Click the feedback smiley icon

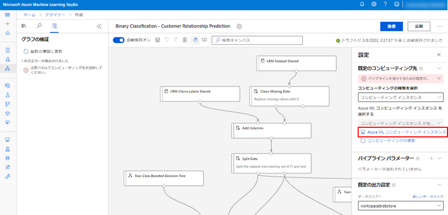397,4
